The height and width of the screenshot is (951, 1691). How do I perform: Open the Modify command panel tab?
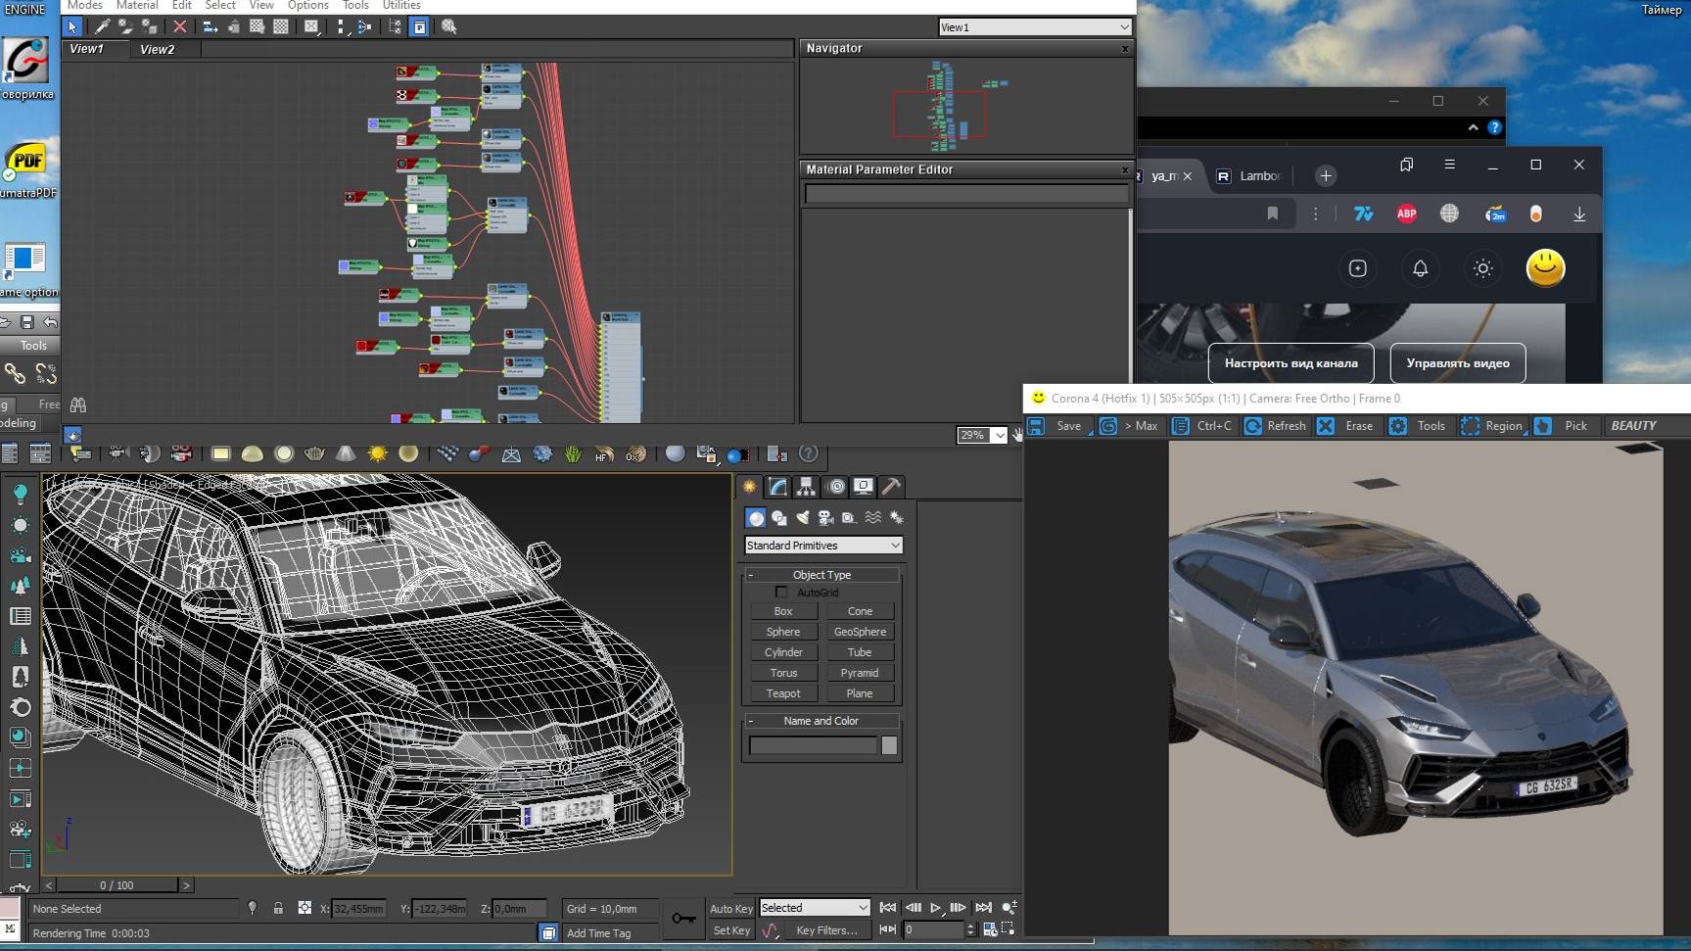click(777, 487)
